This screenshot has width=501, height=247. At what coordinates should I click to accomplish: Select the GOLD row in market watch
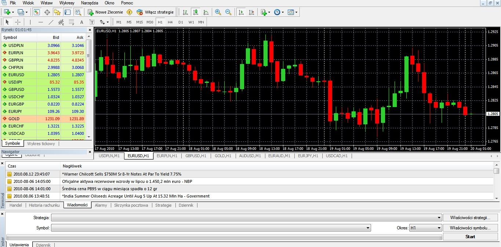click(x=43, y=119)
